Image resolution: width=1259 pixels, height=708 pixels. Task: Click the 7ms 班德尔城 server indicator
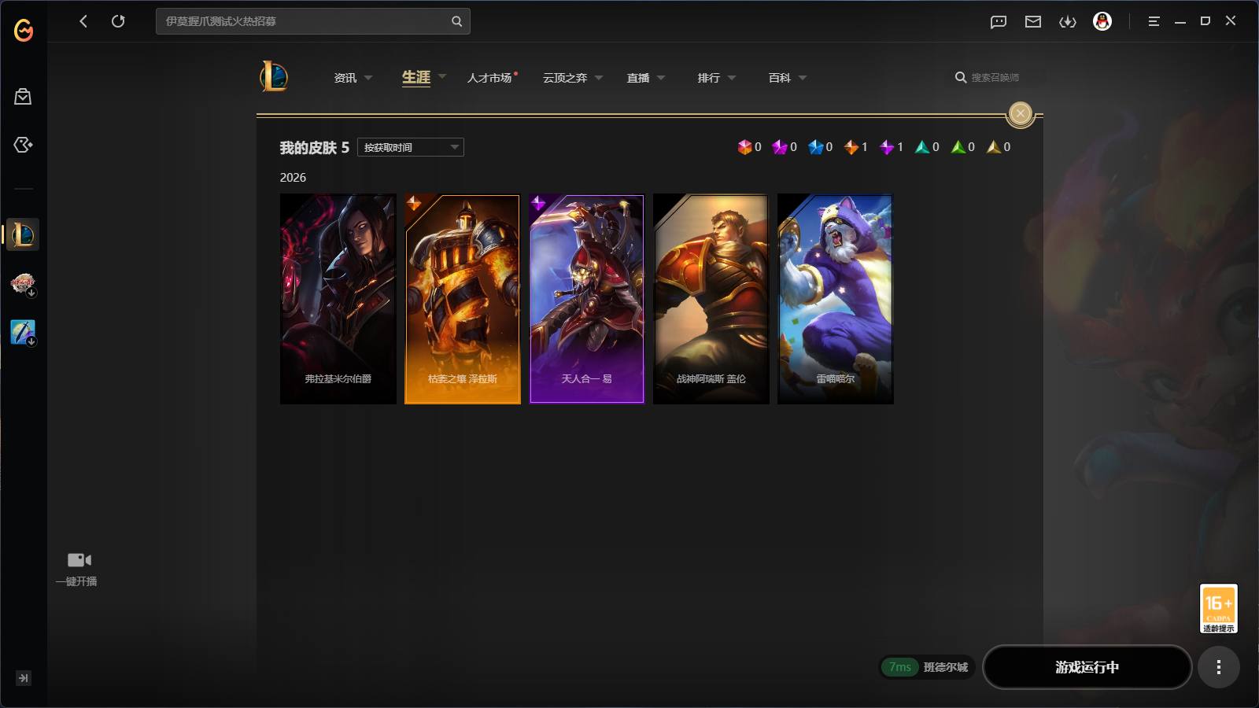(928, 667)
